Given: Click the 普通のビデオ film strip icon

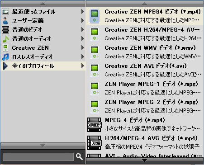Looking at the screenshot, I should (5, 30).
